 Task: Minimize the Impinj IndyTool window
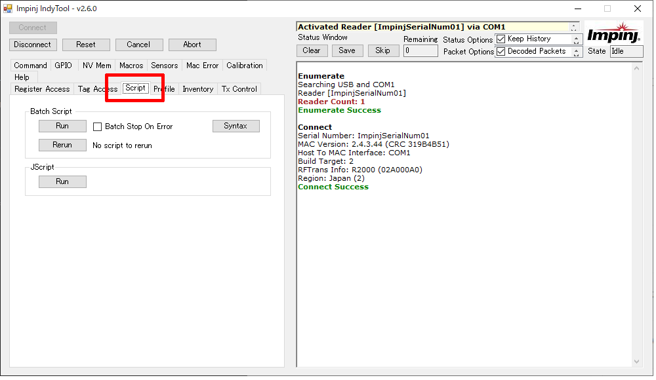coord(578,9)
